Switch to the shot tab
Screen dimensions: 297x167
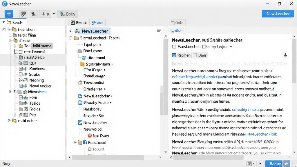(97, 23)
